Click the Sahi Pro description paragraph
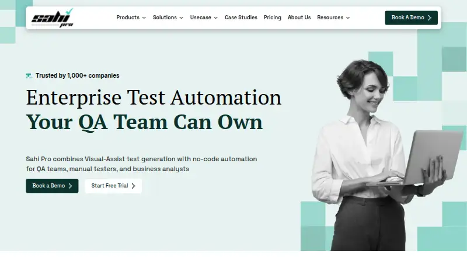The image size is (467, 257). [141, 164]
